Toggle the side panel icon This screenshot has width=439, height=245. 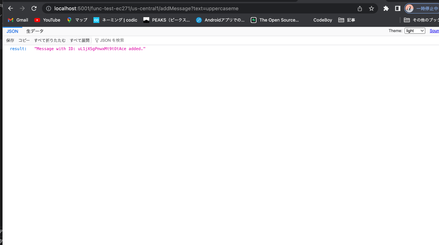coord(398,8)
